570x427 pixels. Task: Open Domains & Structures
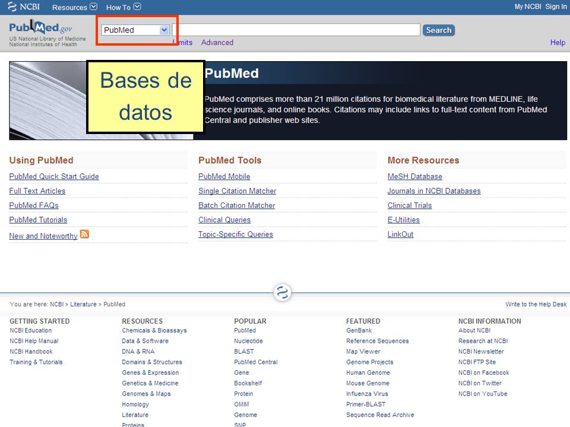click(x=153, y=362)
